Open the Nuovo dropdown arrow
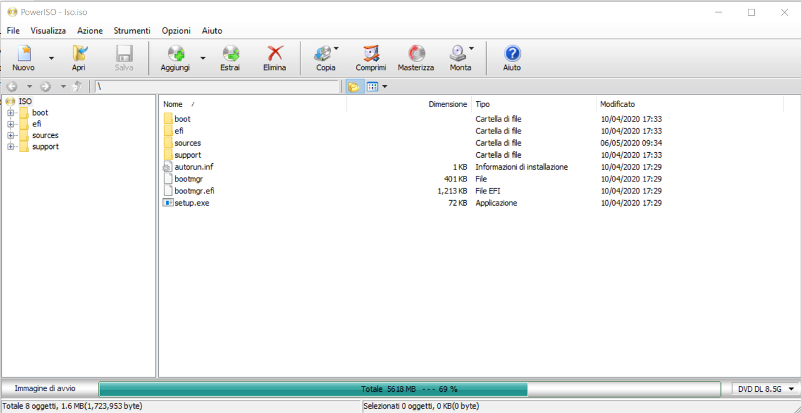801x413 pixels. pyautogui.click(x=51, y=58)
